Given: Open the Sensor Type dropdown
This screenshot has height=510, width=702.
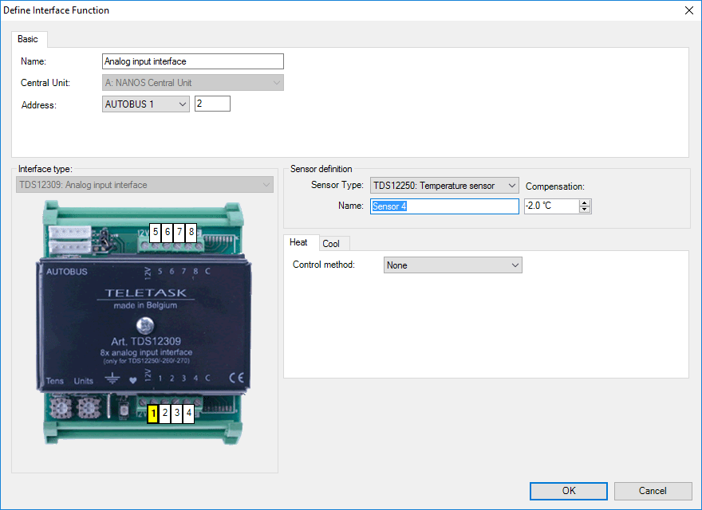Looking at the screenshot, I should tap(444, 186).
